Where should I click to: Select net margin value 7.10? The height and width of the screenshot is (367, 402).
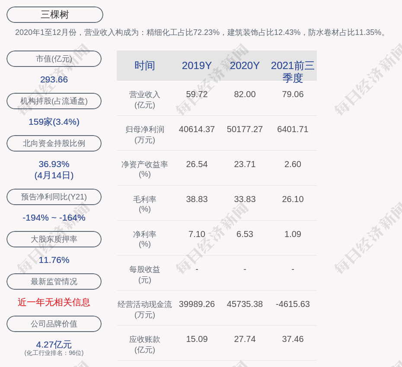tap(197, 234)
